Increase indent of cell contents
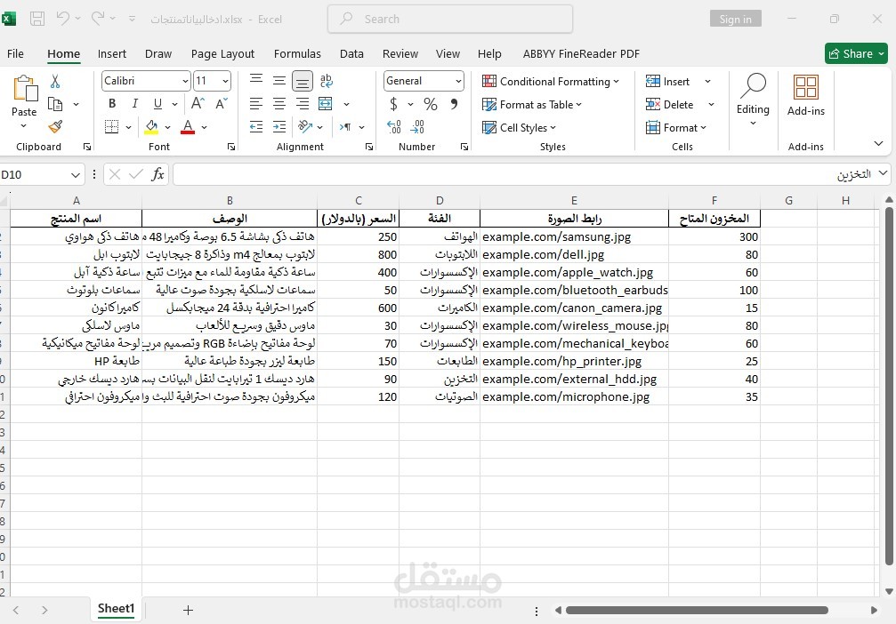Screen dimensions: 896x624 (279, 127)
